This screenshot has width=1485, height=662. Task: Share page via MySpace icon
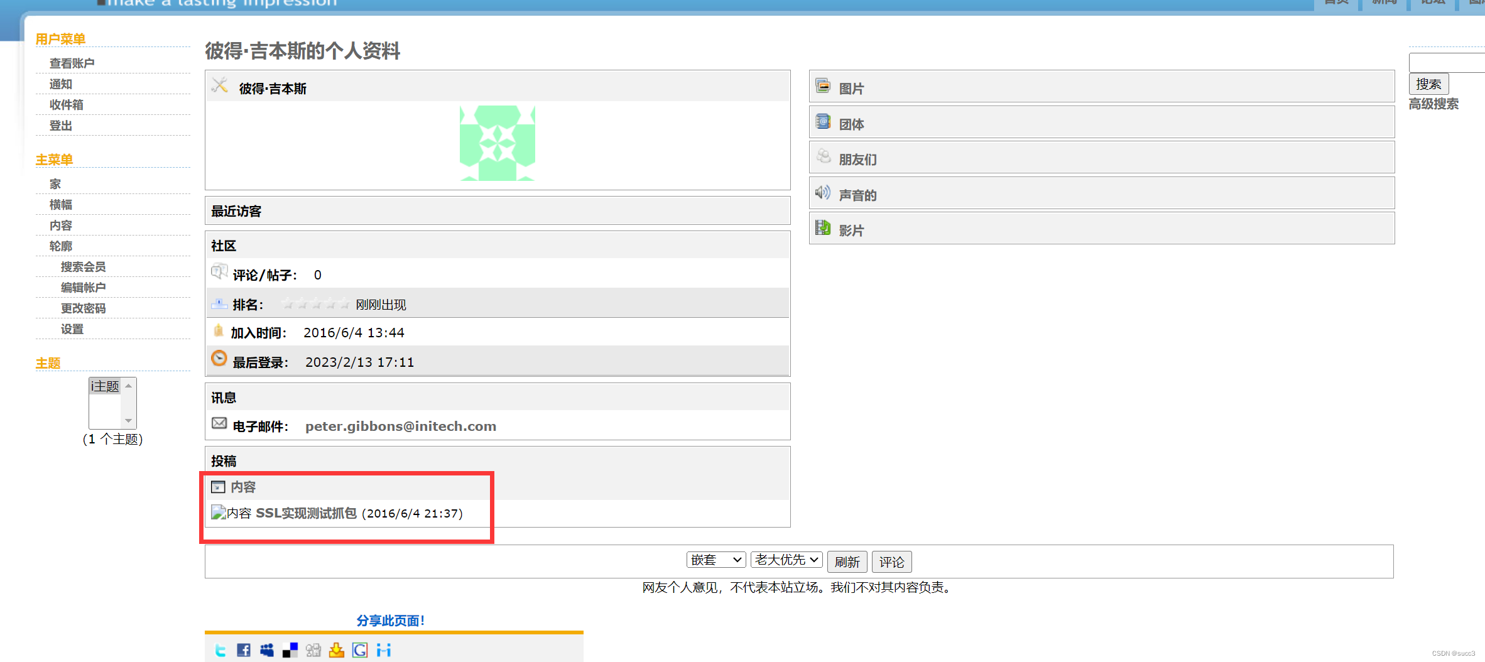tap(267, 650)
